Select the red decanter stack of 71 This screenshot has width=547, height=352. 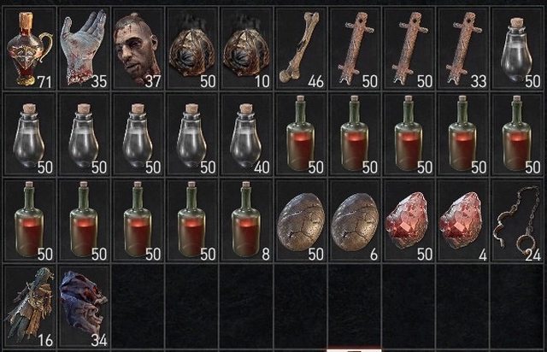coord(30,49)
